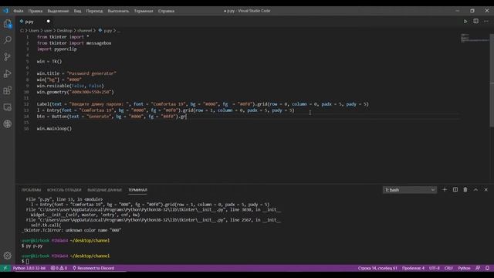The height and width of the screenshot is (278, 494).
Task: Open notifications bell in status bar
Action: (x=487, y=268)
